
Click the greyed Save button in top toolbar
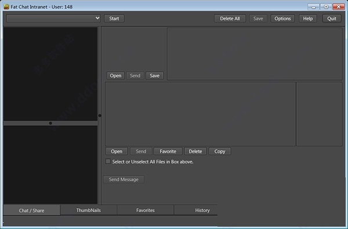click(258, 19)
